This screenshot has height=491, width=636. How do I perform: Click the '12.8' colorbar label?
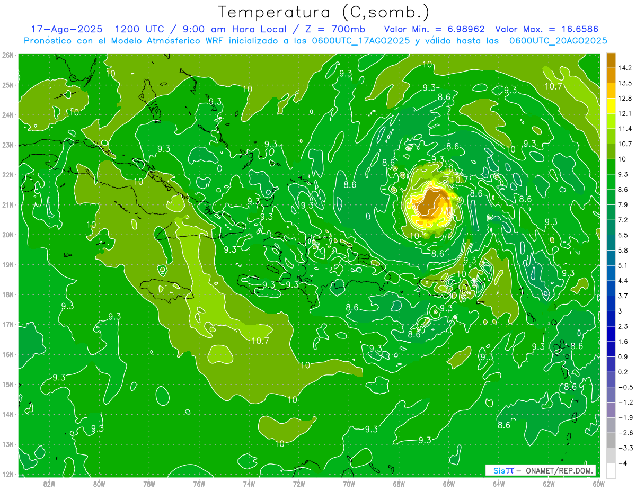click(625, 99)
